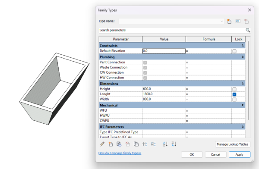Collapse the Constraints group
259x169 pixels.
click(x=243, y=46)
